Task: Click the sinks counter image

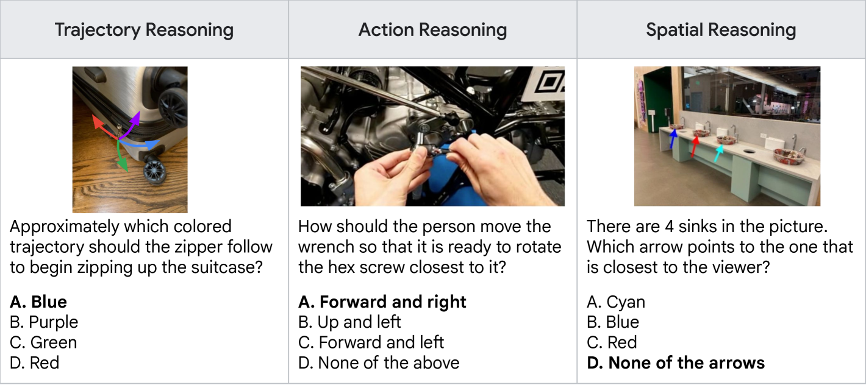Action: coord(727,136)
